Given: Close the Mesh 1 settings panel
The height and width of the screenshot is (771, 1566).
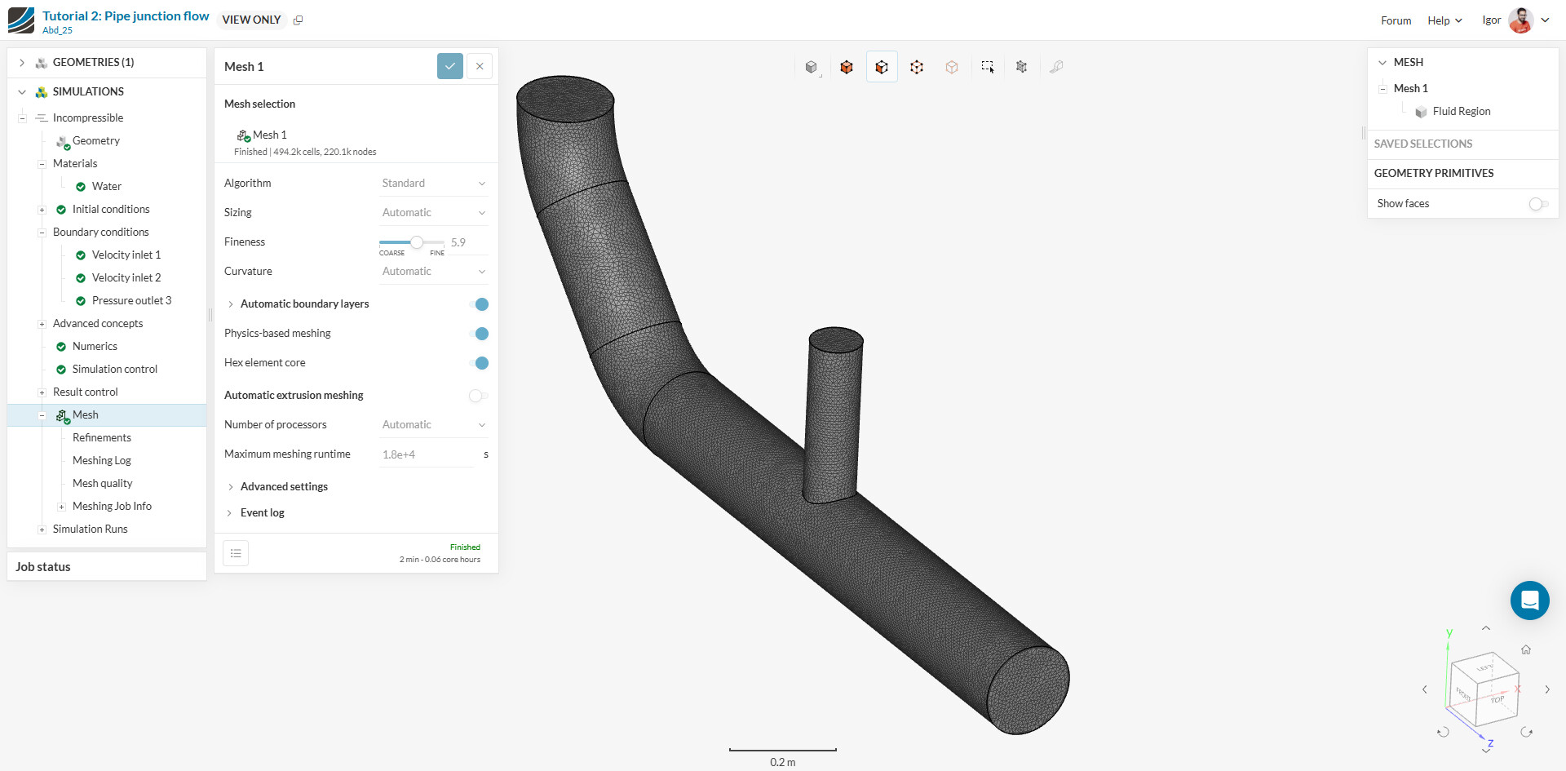Looking at the screenshot, I should pos(480,66).
